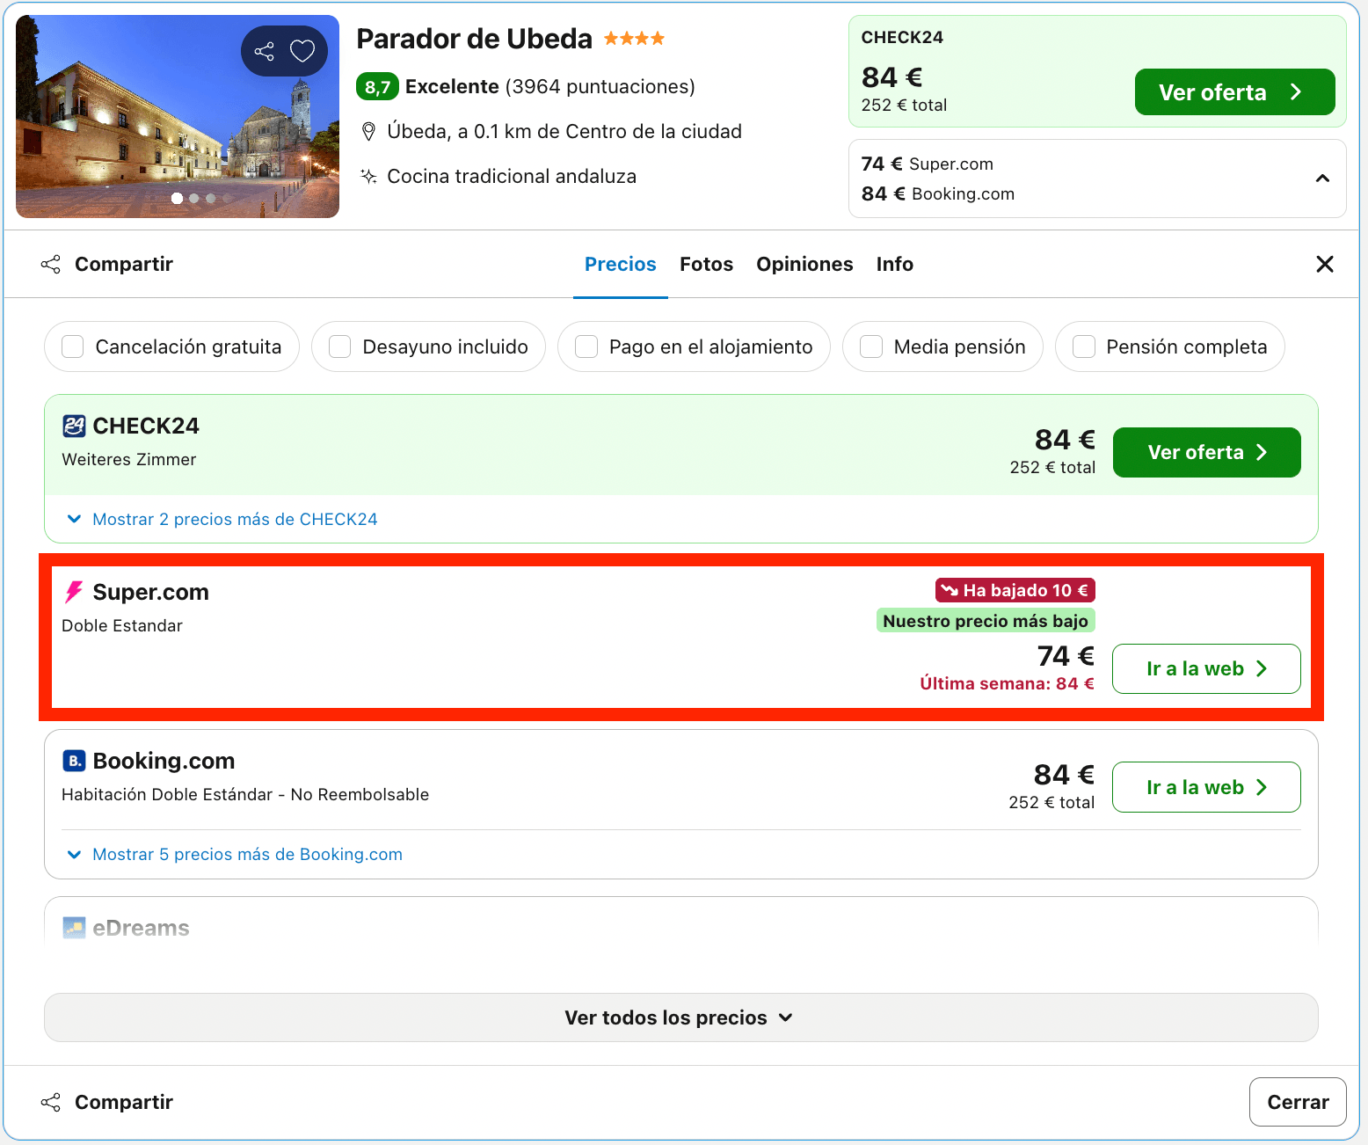
Task: Go to the Info tab
Action: 894,264
